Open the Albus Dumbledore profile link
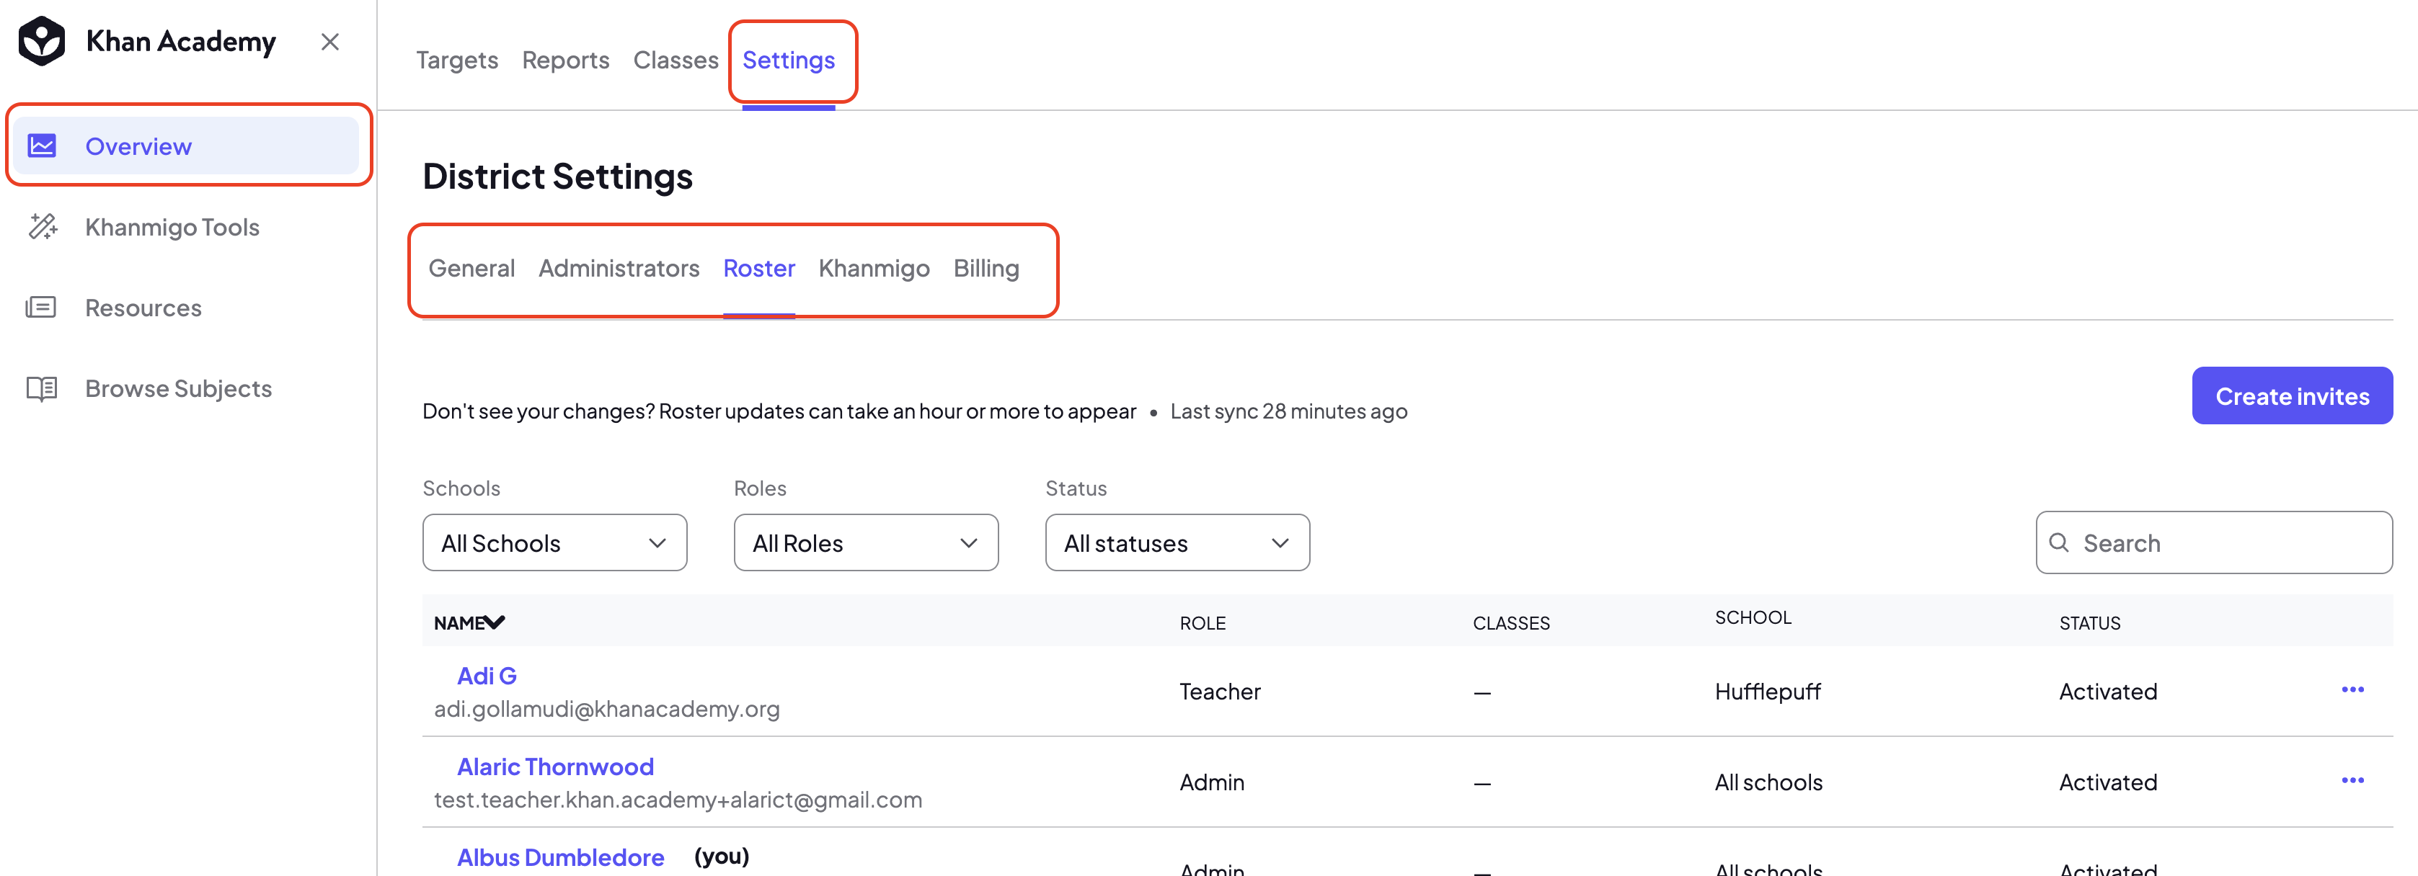 coord(560,857)
